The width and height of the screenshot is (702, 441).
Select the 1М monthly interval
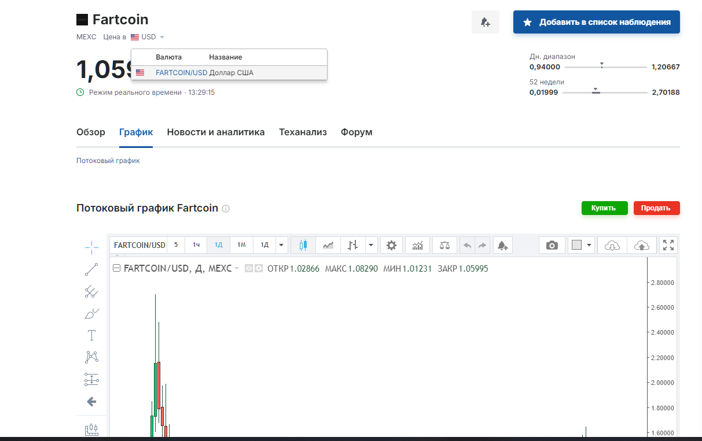coord(241,245)
